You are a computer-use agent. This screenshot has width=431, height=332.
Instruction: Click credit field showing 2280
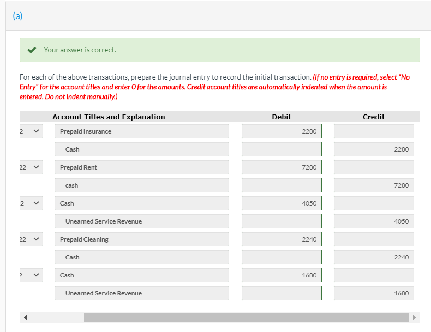click(x=374, y=149)
